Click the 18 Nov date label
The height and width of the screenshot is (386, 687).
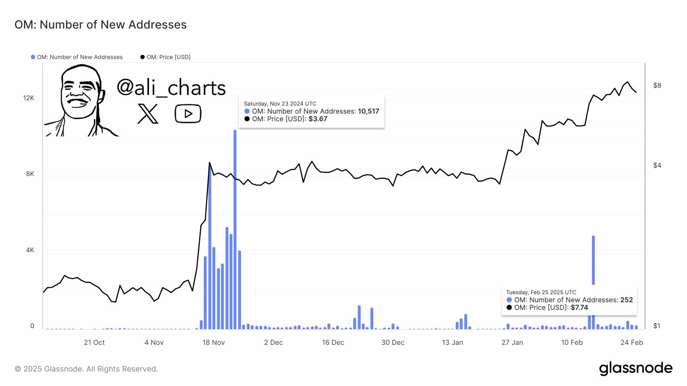(x=213, y=343)
